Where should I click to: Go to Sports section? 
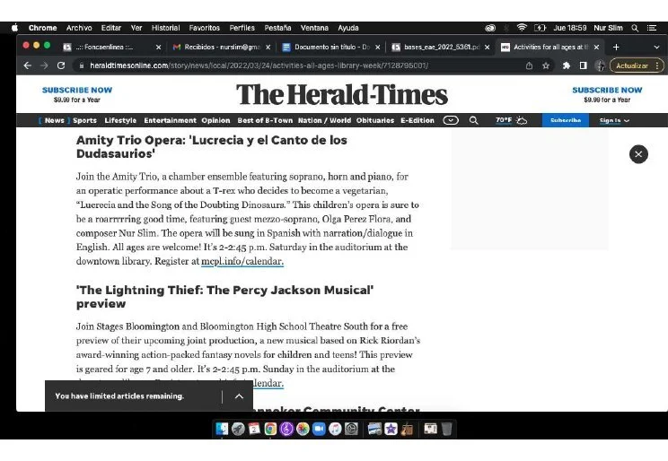pyautogui.click(x=84, y=120)
